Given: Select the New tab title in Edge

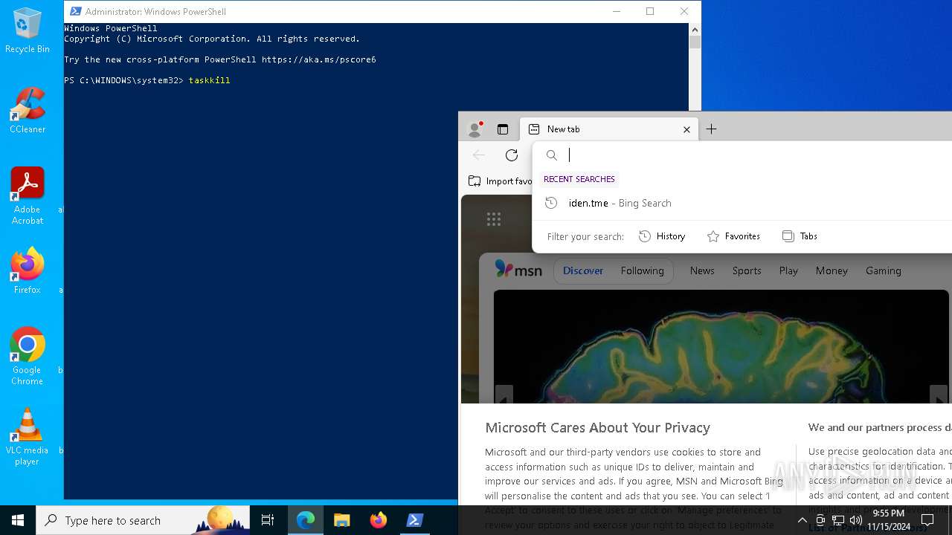Looking at the screenshot, I should coord(563,129).
